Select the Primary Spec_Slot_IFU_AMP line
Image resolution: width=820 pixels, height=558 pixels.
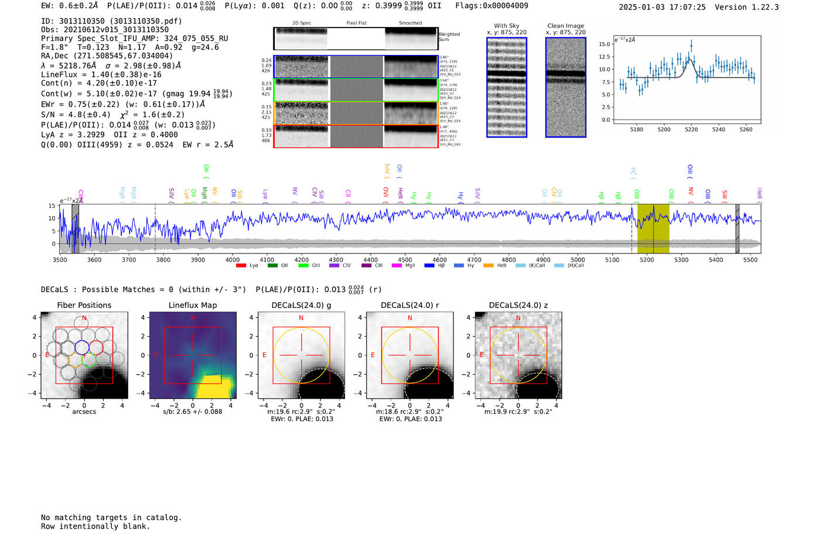[x=135, y=38]
